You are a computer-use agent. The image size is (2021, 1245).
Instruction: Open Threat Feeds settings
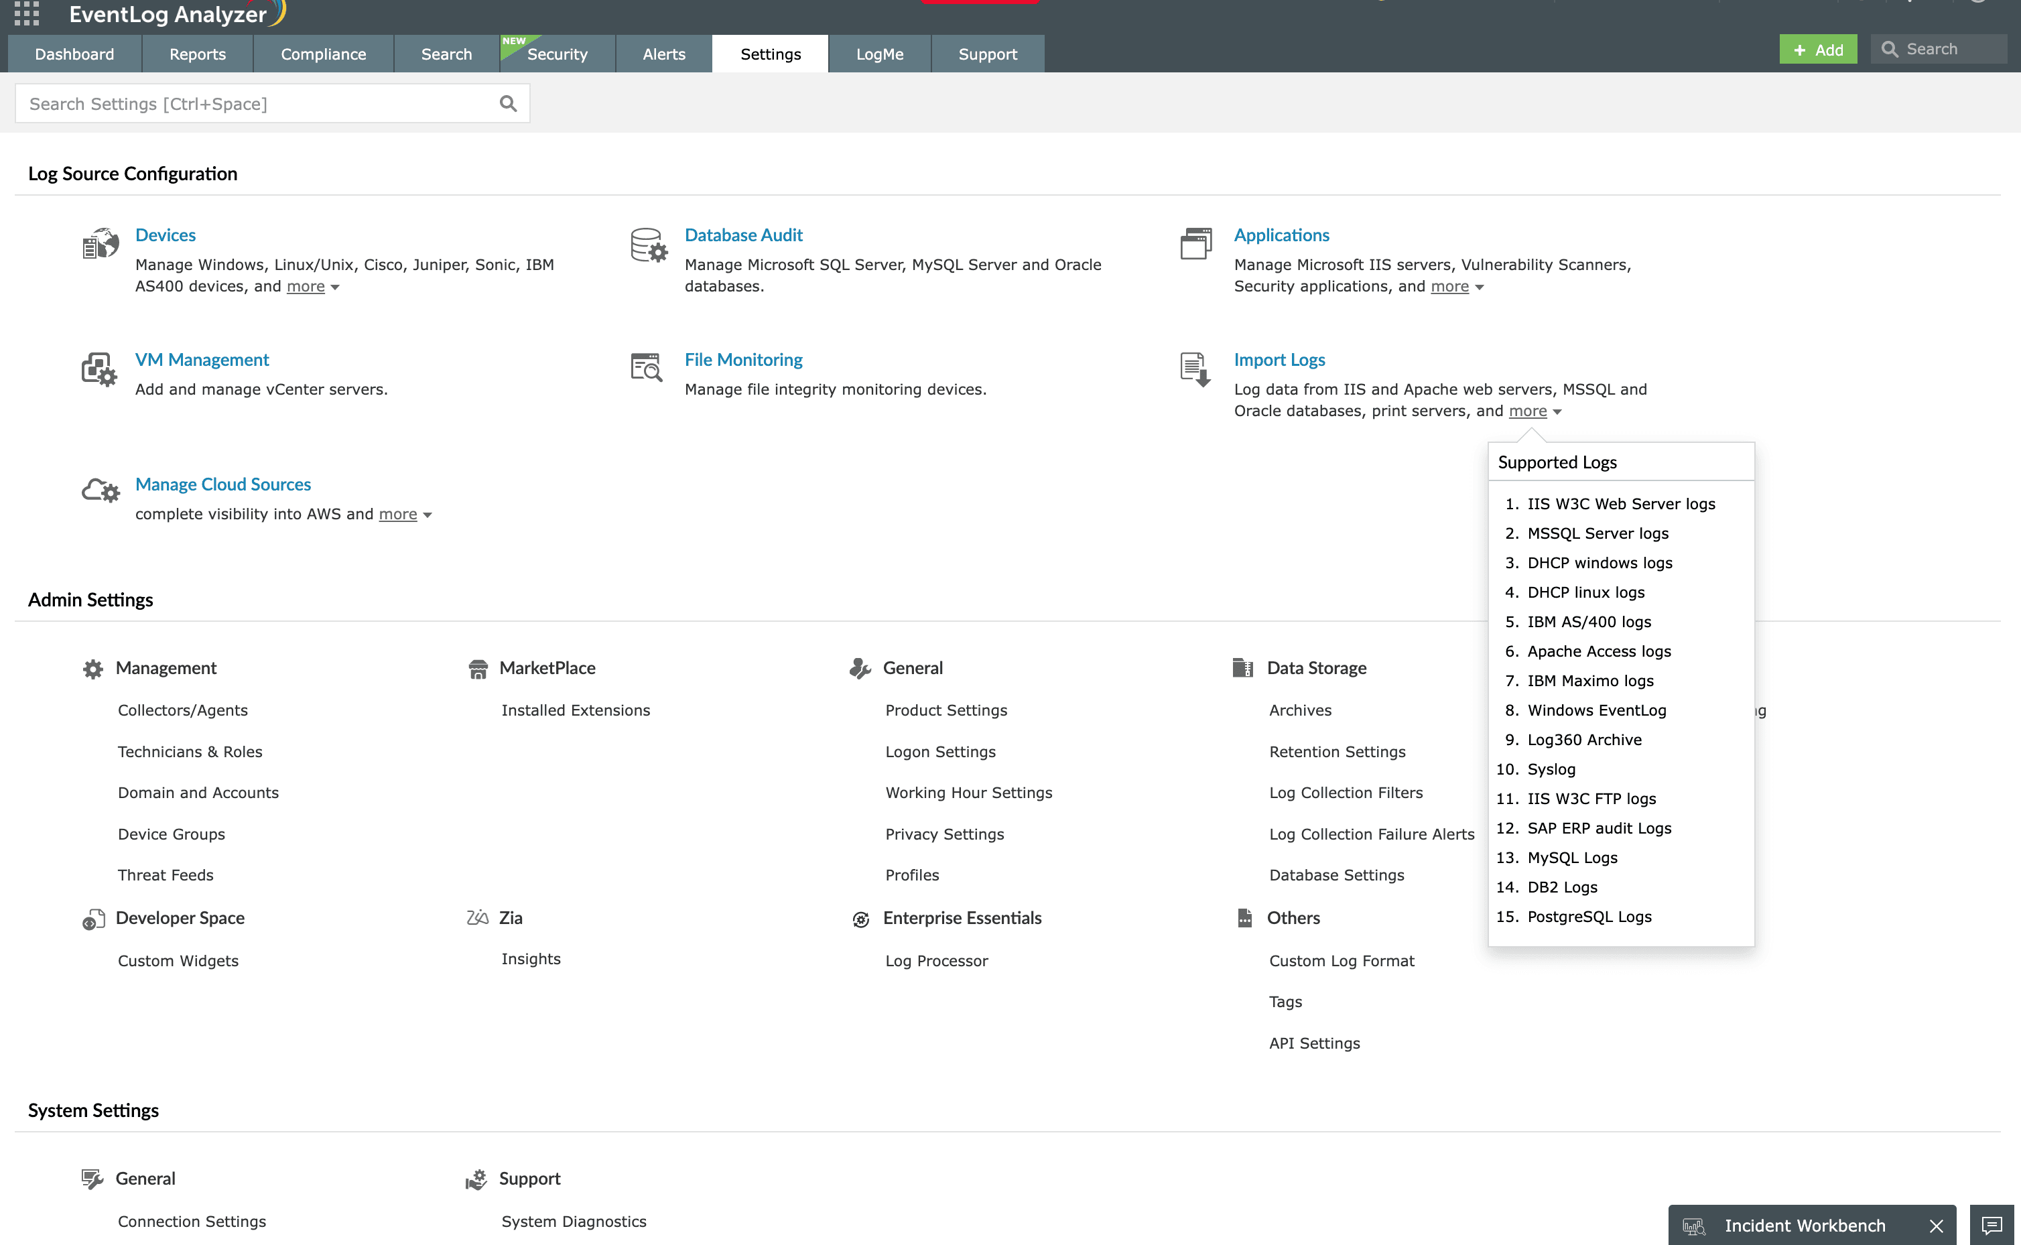(166, 875)
